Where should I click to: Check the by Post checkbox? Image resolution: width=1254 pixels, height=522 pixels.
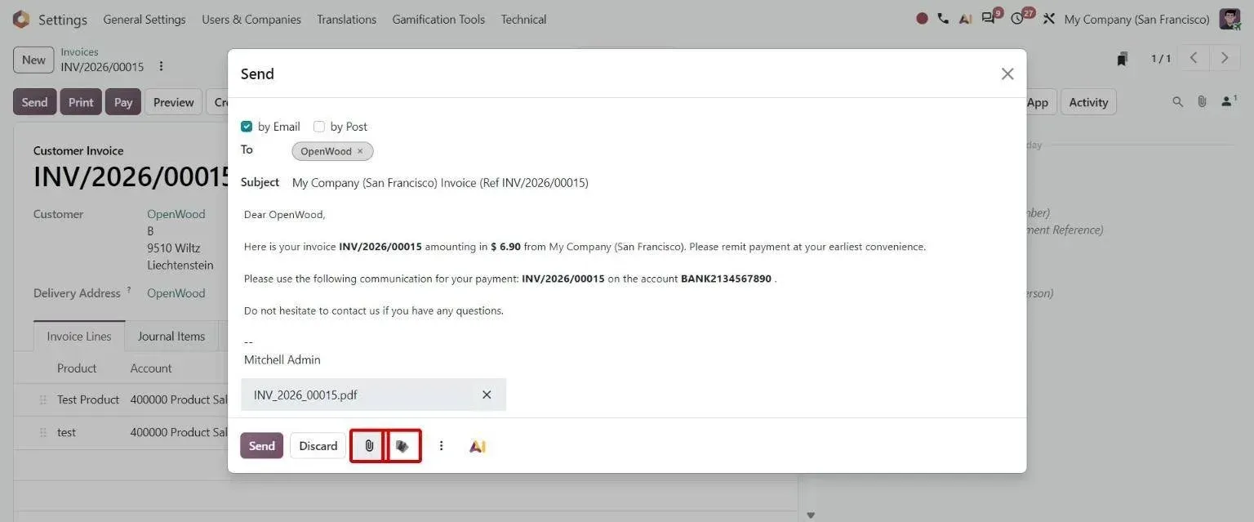(x=319, y=127)
